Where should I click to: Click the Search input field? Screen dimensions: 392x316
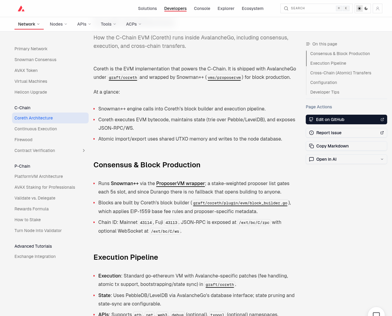[x=317, y=8]
